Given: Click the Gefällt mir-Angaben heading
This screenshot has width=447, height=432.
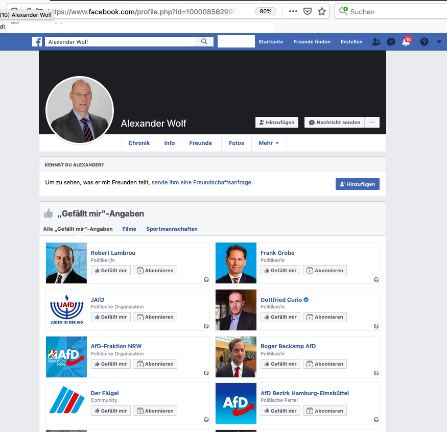Looking at the screenshot, I should [x=101, y=214].
